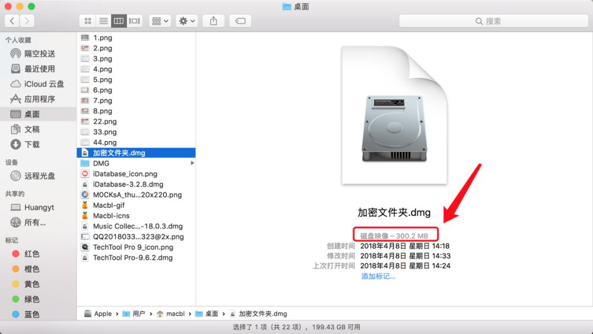Select iDatabase-3.2.8.dmg in file list
Screen dimensions: 593x334
[128, 185]
